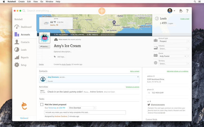Open the @amysicecreams Twitter link

tap(158, 105)
